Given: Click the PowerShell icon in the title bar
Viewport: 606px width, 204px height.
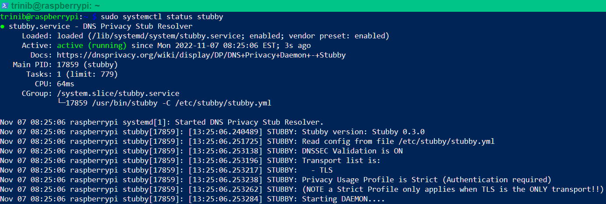Looking at the screenshot, I should click(x=4, y=5).
